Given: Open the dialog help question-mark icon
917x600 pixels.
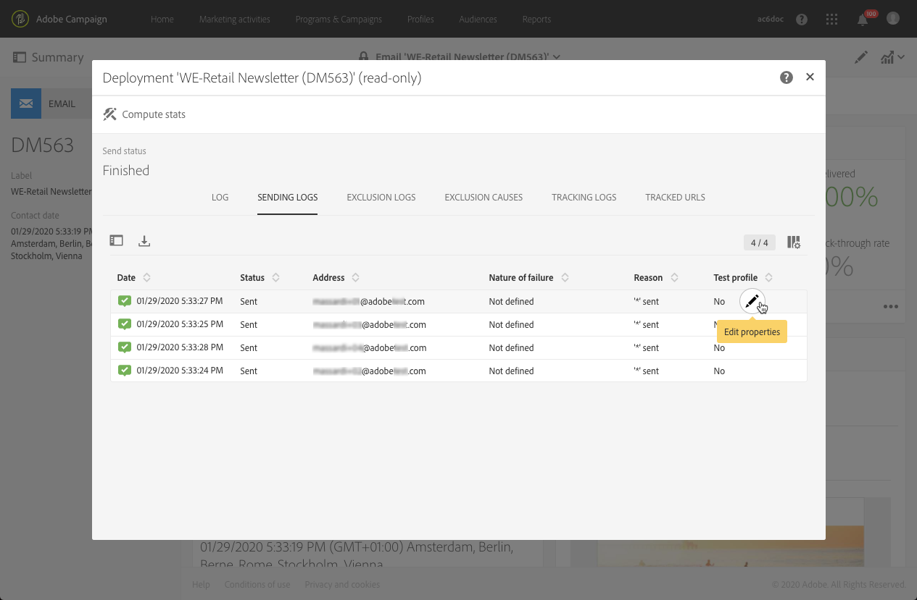Looking at the screenshot, I should 787,77.
